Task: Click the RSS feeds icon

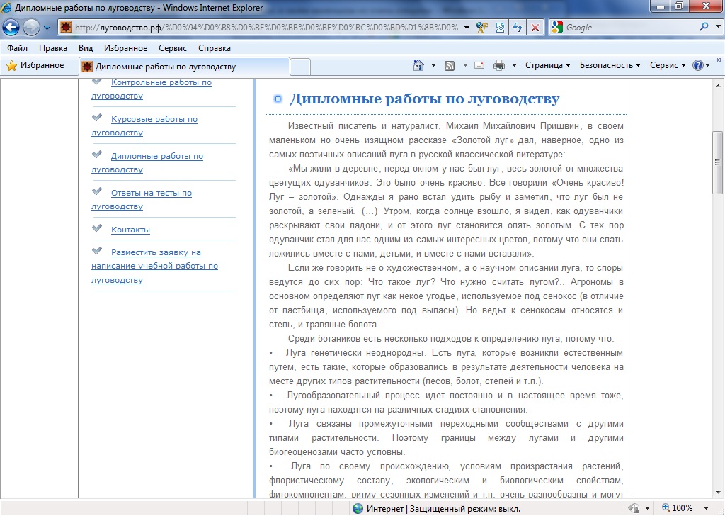Action: 450,66
